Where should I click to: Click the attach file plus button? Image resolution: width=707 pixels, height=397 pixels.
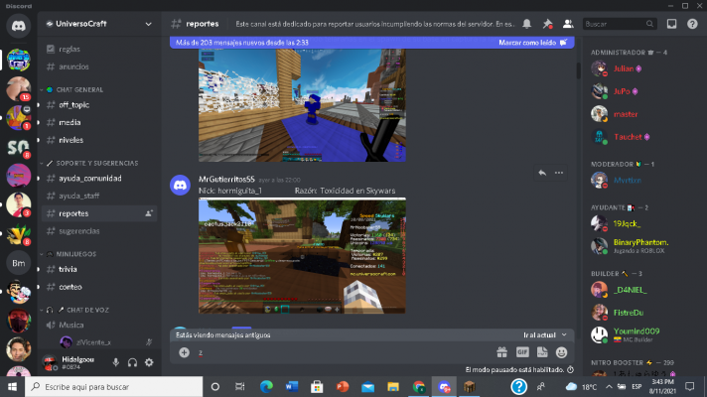184,351
